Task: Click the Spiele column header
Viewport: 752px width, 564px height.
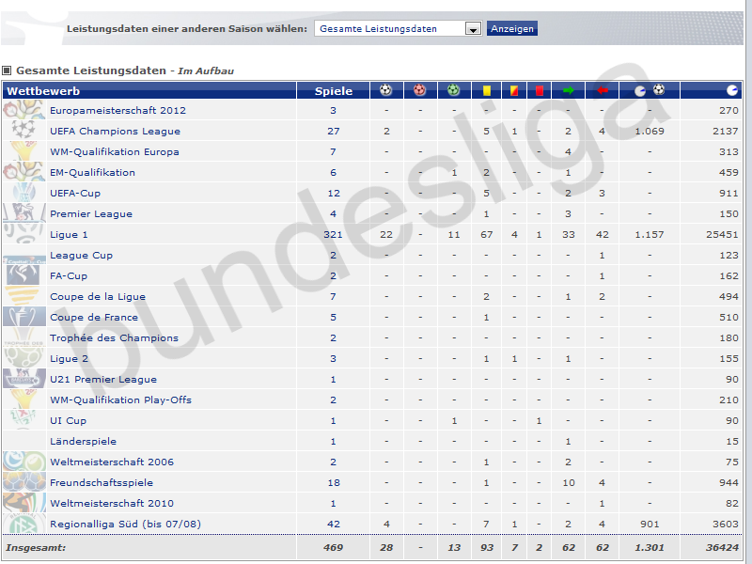Action: (334, 91)
